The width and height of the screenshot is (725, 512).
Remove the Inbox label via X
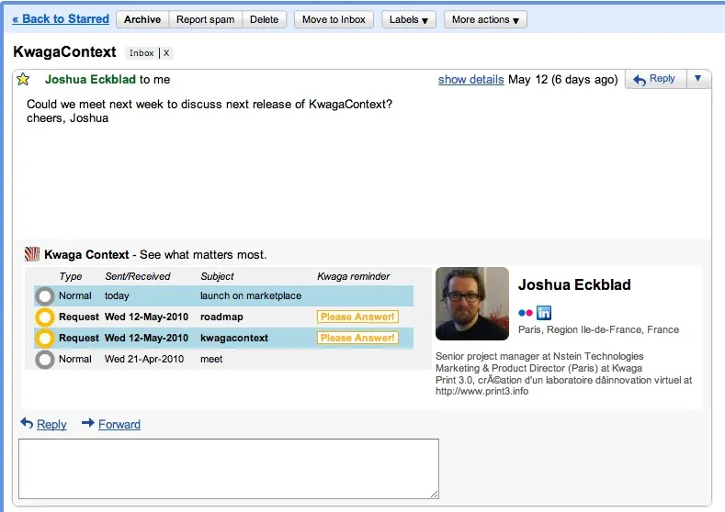166,53
